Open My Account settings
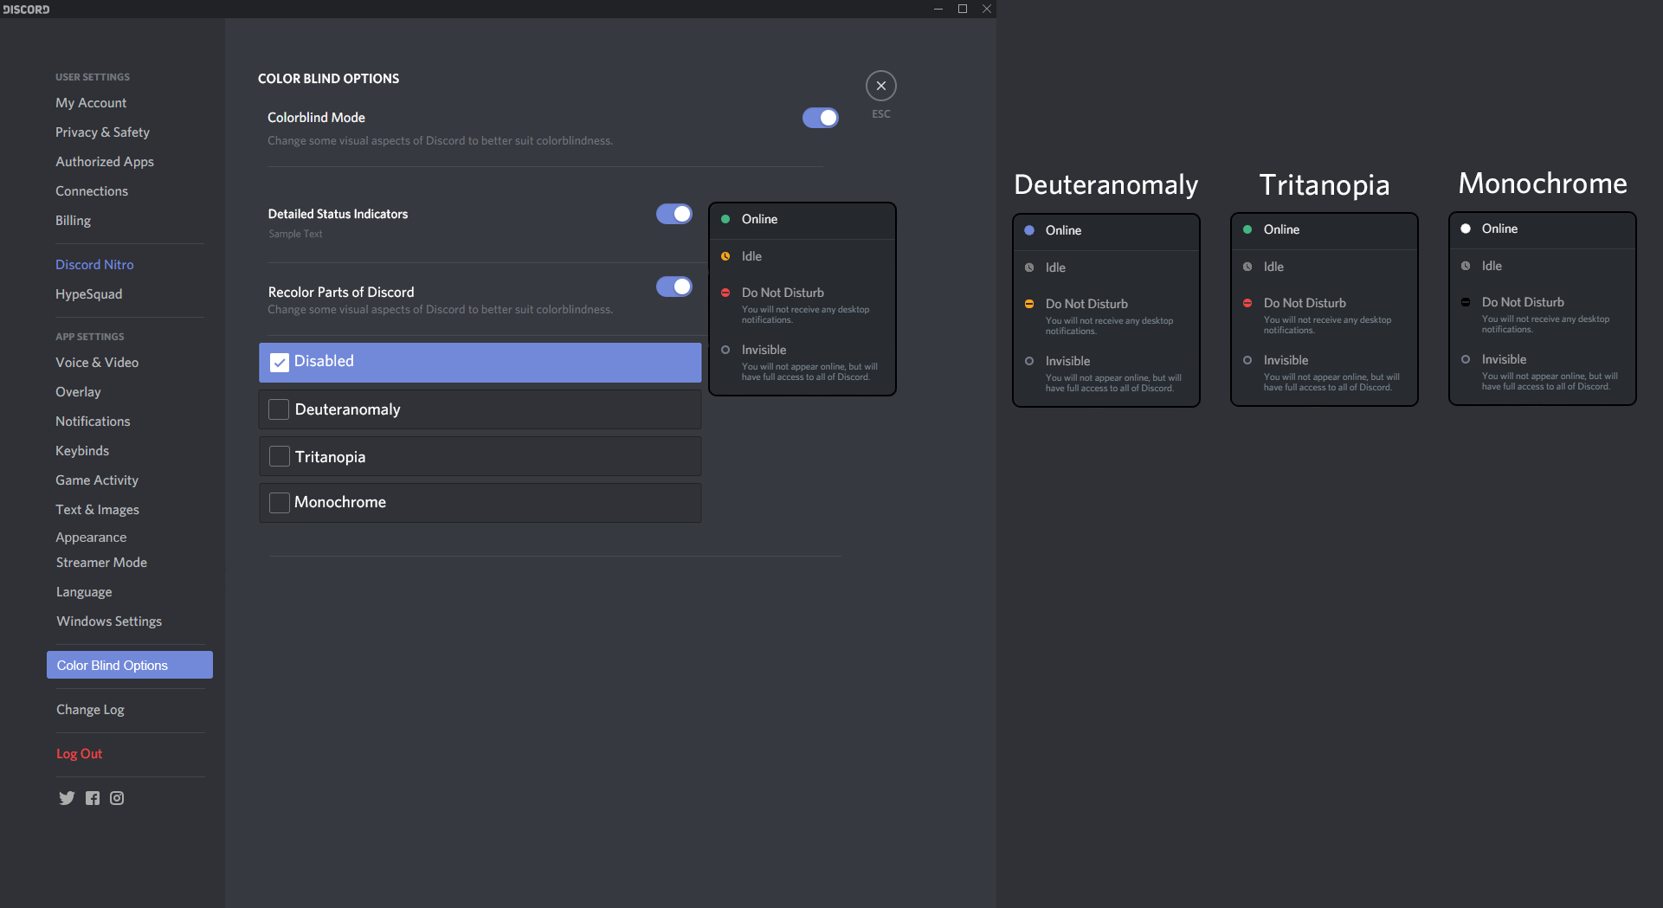 pos(91,103)
